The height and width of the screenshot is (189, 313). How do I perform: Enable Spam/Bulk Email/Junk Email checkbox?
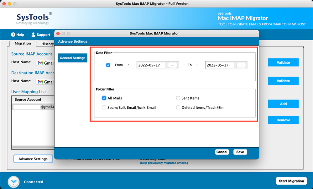tap(104, 107)
